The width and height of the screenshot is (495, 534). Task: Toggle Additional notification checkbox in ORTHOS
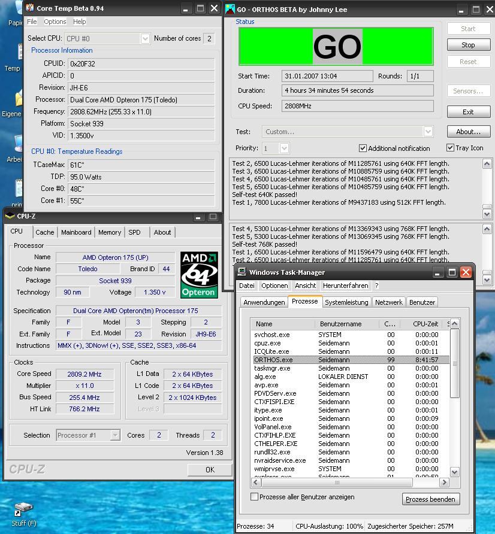(363, 148)
